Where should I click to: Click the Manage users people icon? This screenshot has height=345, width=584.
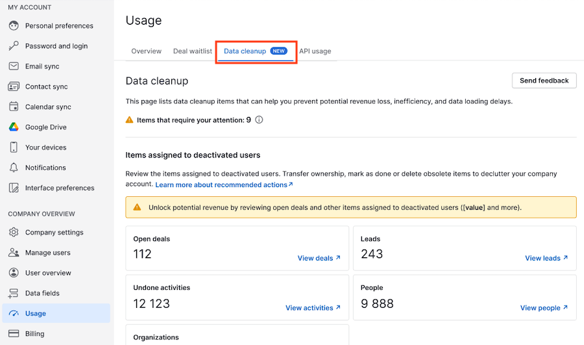[x=14, y=253]
